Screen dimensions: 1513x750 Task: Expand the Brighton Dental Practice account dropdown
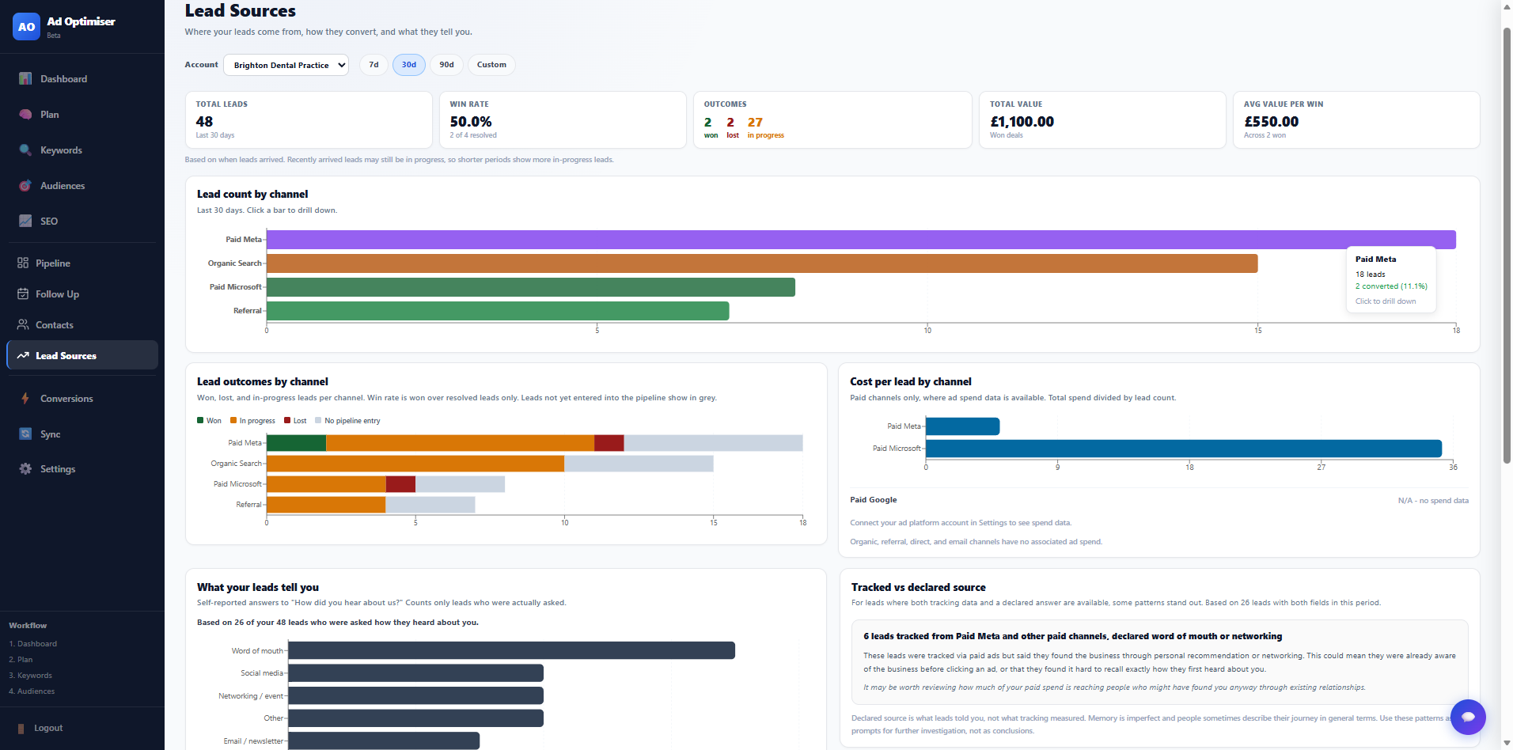coord(286,65)
